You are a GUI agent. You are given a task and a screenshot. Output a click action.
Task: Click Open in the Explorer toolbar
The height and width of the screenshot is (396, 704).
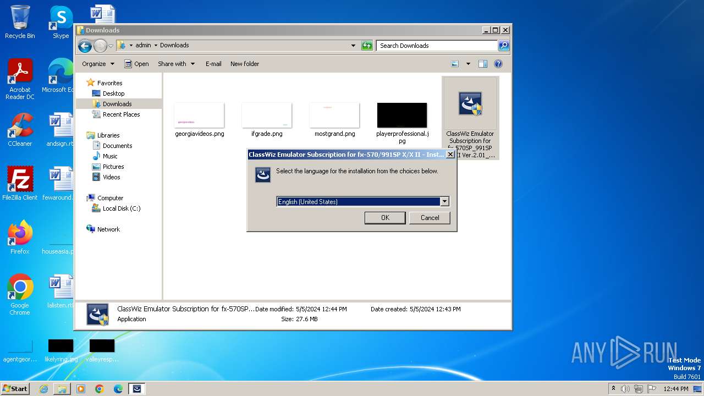pyautogui.click(x=136, y=64)
